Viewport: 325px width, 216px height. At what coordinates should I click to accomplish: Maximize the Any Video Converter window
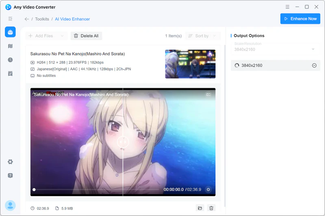coord(307,7)
